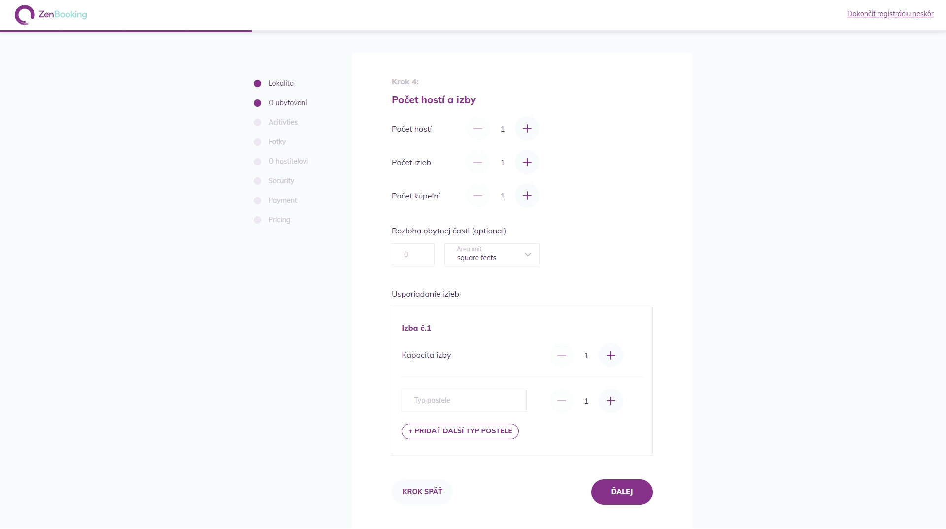Decrease bed count next to Typ postele

tap(562, 401)
